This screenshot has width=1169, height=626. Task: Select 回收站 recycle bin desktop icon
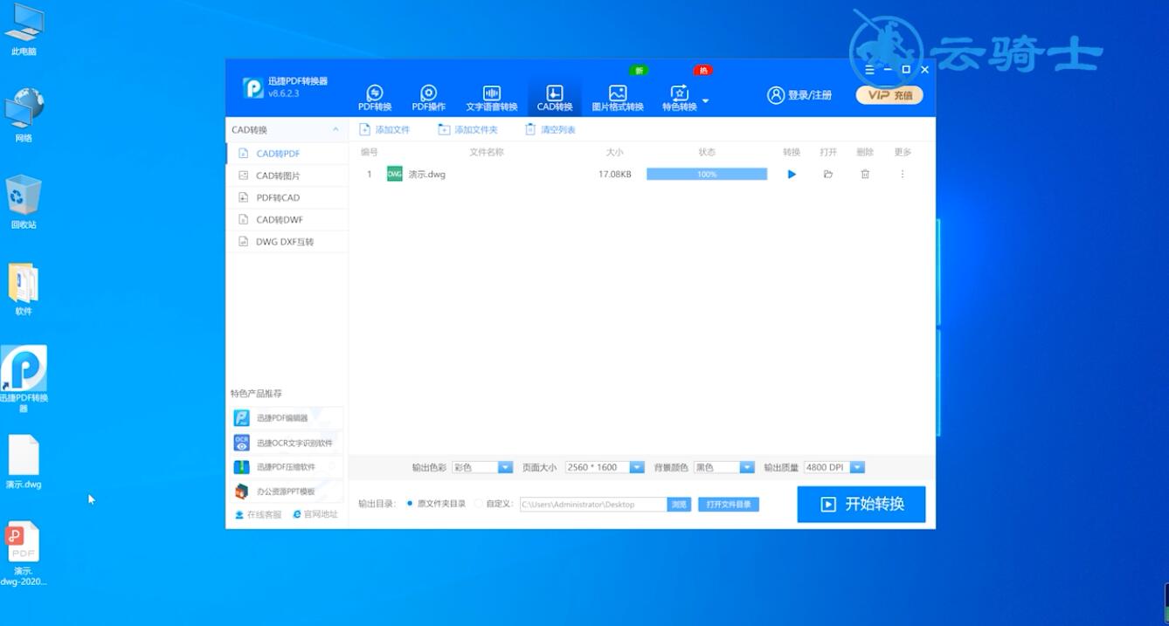pyautogui.click(x=24, y=202)
